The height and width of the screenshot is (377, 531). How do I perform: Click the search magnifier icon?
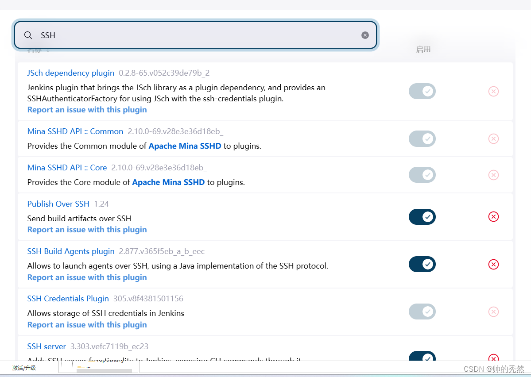pyautogui.click(x=28, y=35)
